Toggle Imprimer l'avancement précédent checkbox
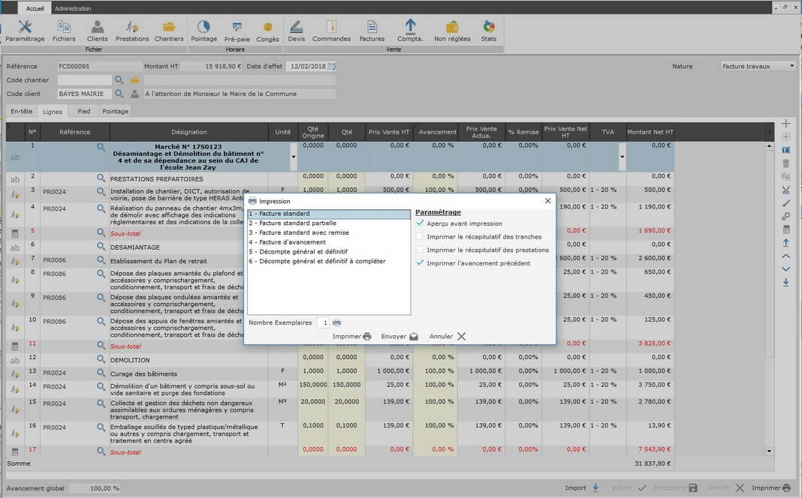 (420, 263)
